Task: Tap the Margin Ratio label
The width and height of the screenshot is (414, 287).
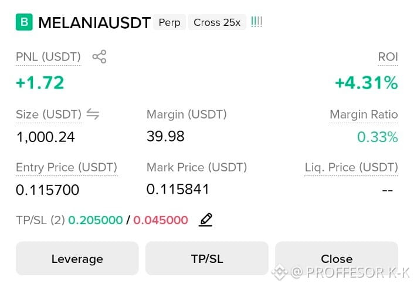Action: coord(364,114)
